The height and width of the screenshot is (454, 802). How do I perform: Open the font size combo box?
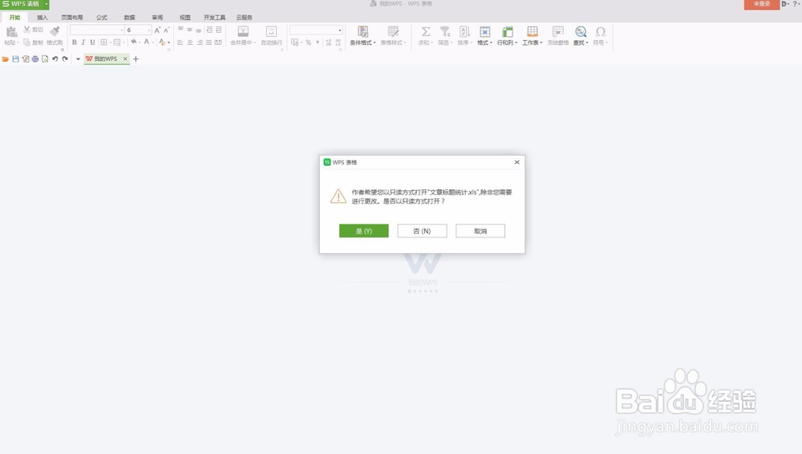138,30
